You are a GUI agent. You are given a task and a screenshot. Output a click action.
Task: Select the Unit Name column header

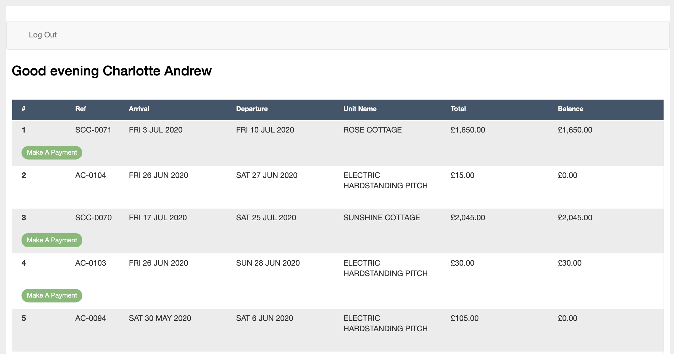pos(360,109)
